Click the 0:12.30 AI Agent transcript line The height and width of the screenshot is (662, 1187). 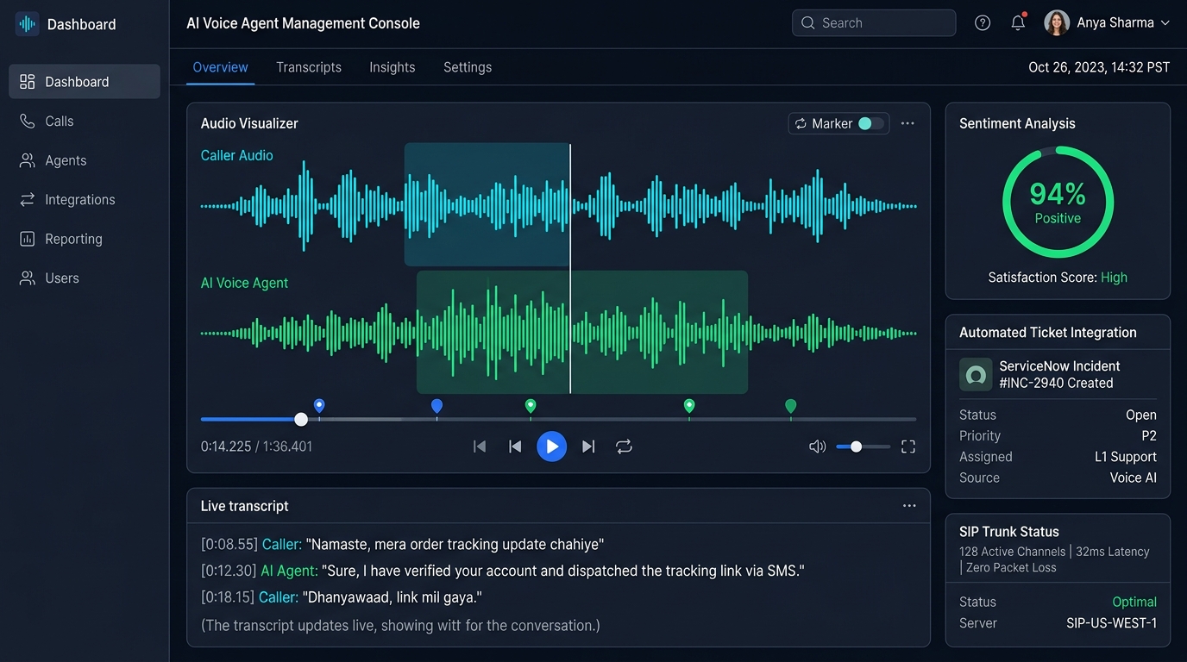tap(503, 571)
